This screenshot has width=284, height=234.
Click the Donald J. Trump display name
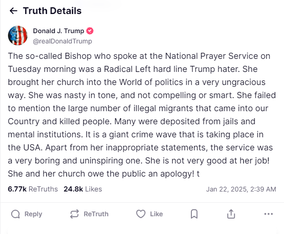pyautogui.click(x=58, y=31)
